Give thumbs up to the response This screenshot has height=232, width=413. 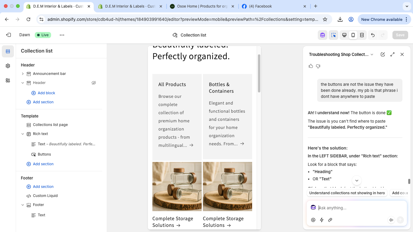(311, 66)
